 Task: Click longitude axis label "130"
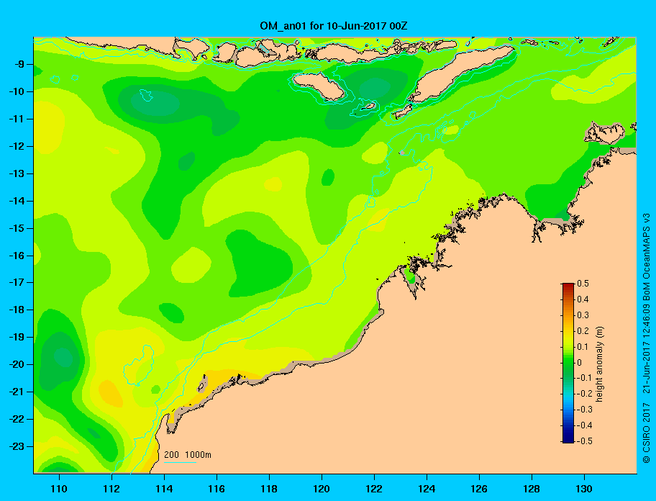click(584, 489)
